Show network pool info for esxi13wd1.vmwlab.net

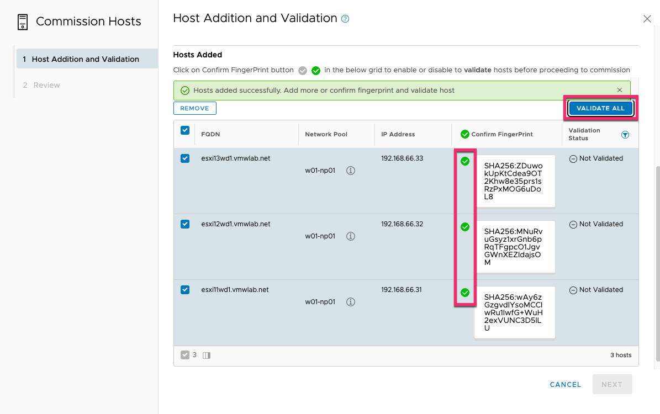coord(351,171)
